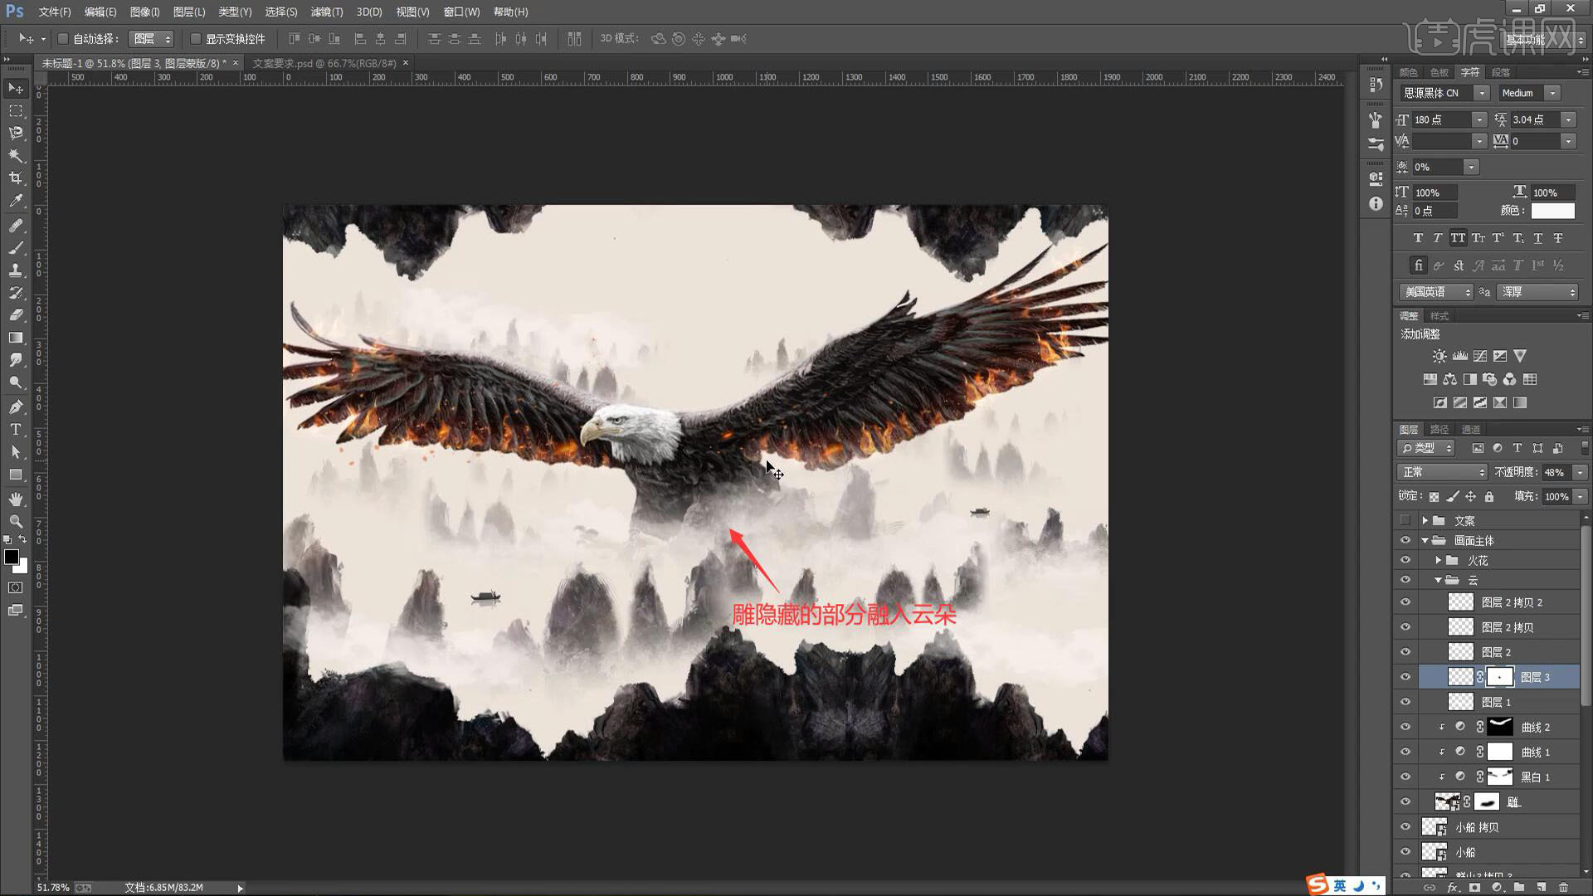Select the Zoom tool in toolbar
Viewport: 1593px width, 896px height.
pos(16,521)
